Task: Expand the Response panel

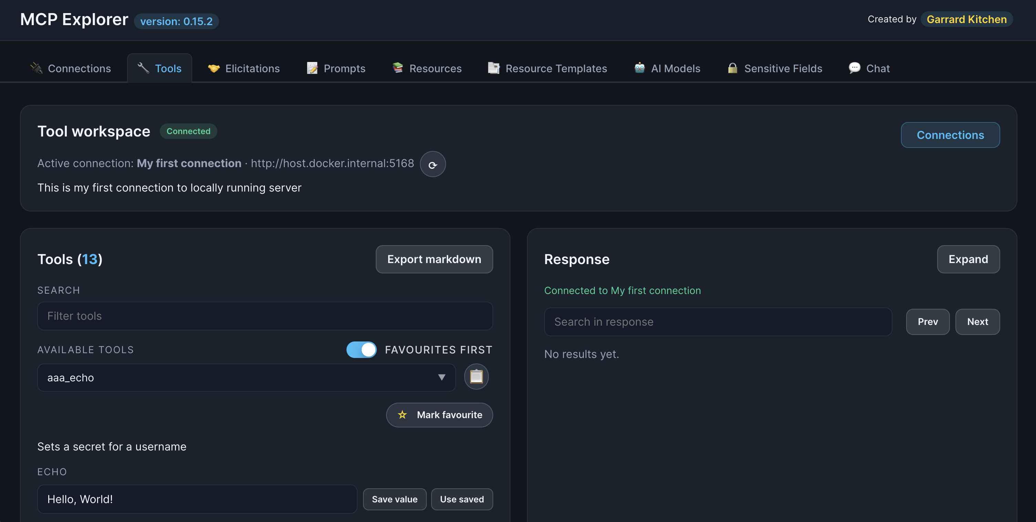Action: 968,259
